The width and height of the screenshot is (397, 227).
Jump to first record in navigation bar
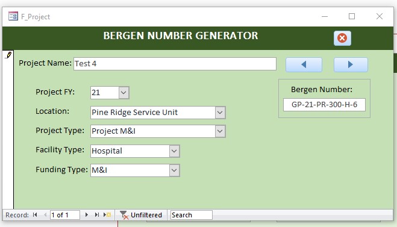tap(35, 215)
